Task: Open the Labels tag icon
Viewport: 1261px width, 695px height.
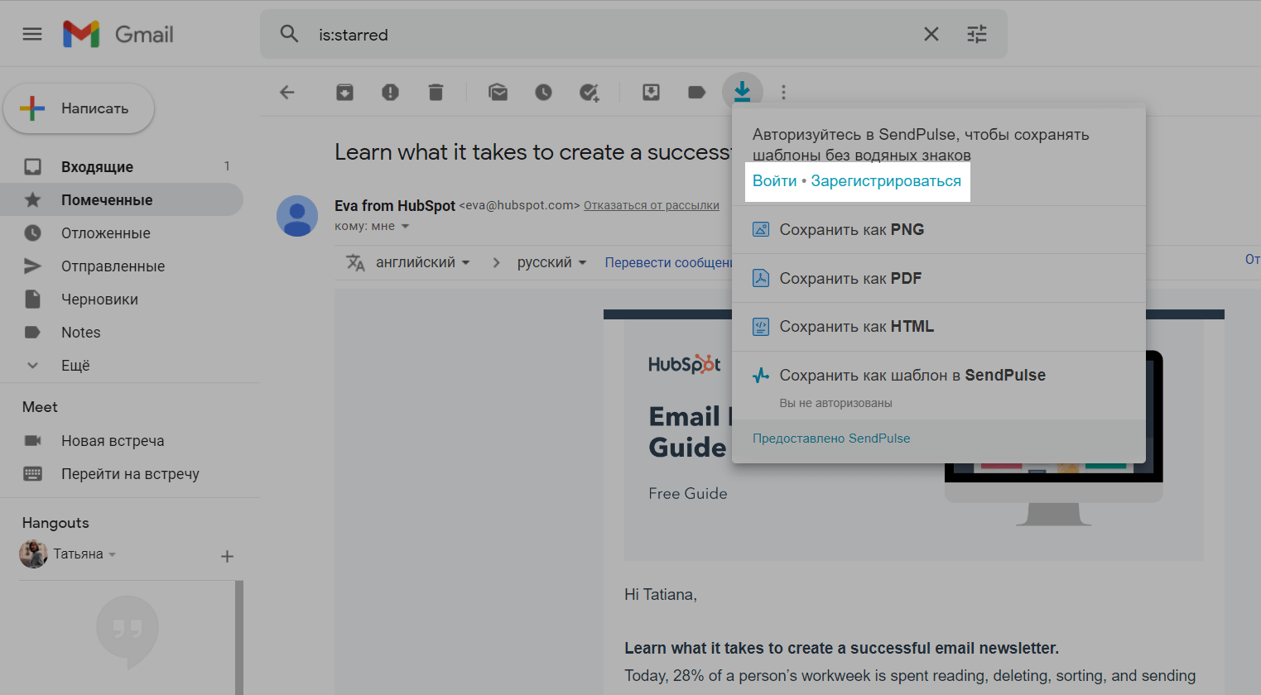Action: point(696,93)
